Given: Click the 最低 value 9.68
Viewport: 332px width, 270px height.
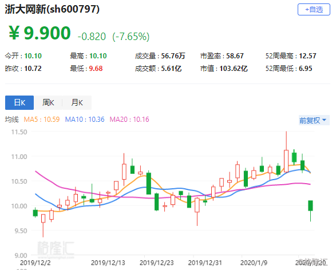Looking at the screenshot, I should [96, 69].
